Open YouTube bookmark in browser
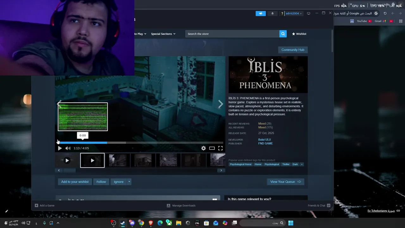 click(364, 21)
